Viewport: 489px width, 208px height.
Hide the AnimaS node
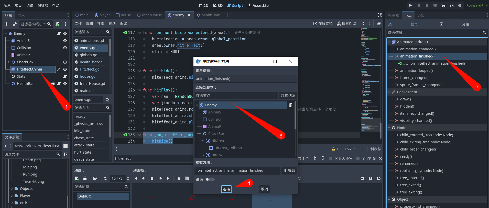coord(65,41)
